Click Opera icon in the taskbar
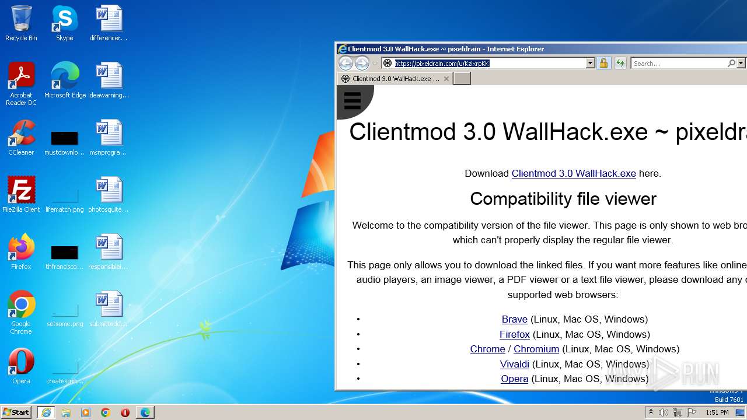This screenshot has width=747, height=420. point(125,412)
